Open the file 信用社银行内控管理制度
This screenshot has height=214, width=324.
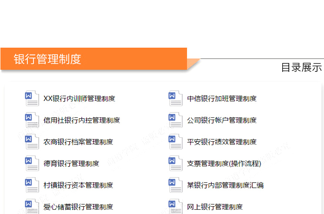coord(82,120)
